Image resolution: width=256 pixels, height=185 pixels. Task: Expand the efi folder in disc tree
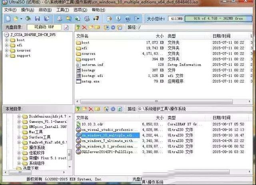coord(6,45)
